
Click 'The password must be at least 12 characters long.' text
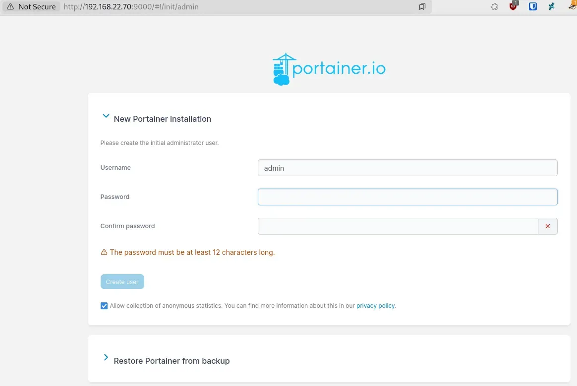tap(192, 252)
